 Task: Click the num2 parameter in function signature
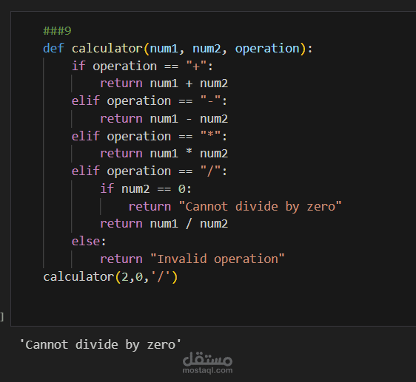tap(207, 49)
